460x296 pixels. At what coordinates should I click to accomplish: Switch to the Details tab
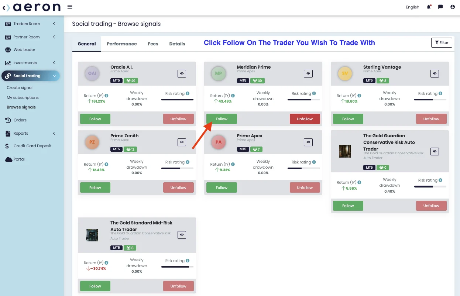(x=177, y=44)
